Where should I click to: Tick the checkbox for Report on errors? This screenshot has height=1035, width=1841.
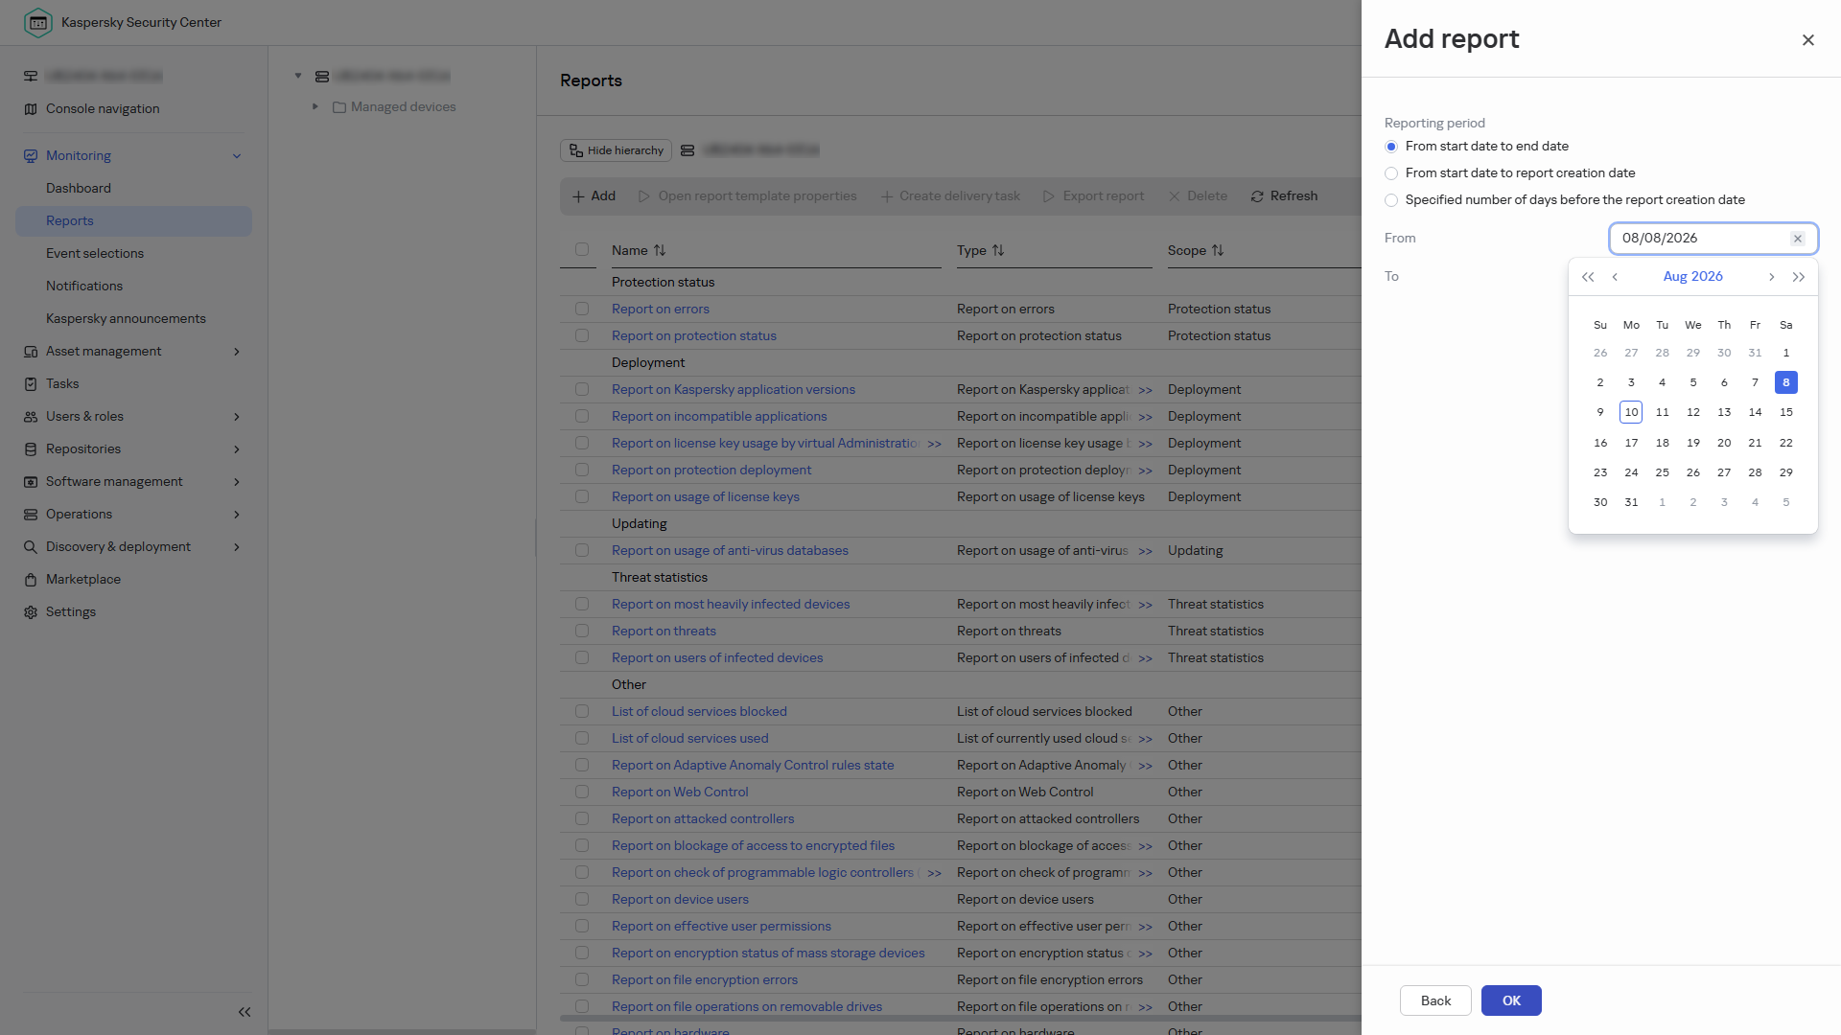(x=582, y=309)
